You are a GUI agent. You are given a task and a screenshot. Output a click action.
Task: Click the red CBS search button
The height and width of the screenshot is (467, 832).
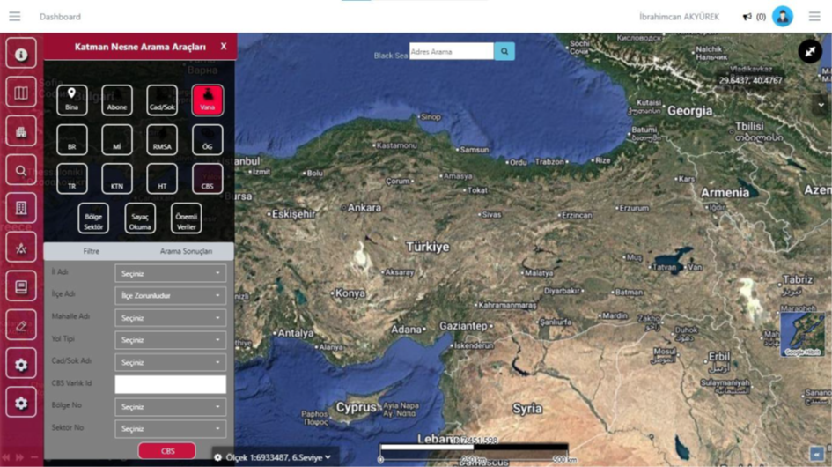tap(167, 451)
